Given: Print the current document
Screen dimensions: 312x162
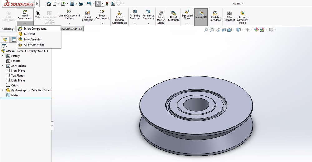Looking at the screenshot, I should (x=80, y=3).
